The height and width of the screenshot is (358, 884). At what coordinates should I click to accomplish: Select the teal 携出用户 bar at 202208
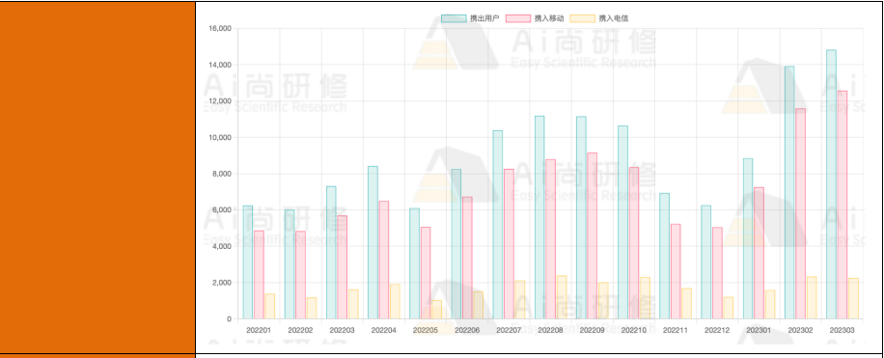click(x=539, y=218)
